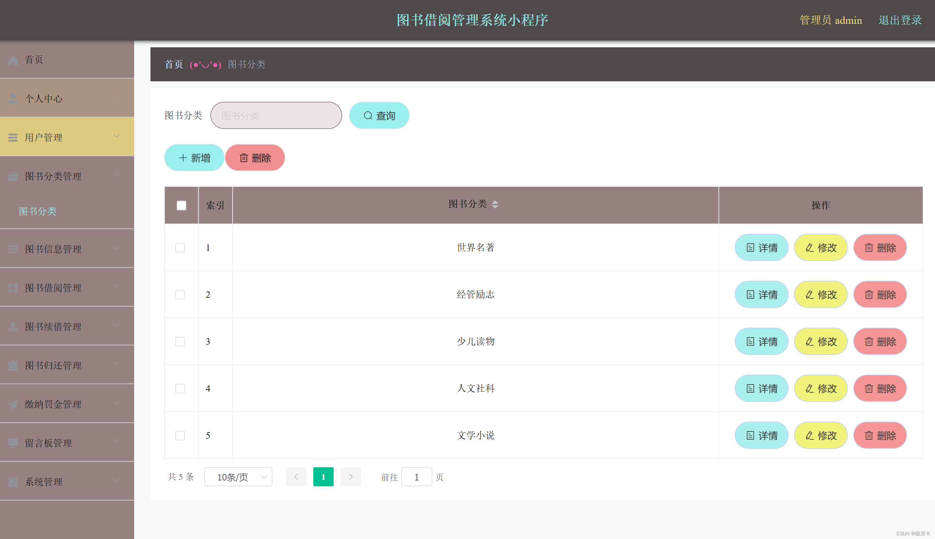The width and height of the screenshot is (935, 539).
Task: Click 详情 button for 文学小说
Action: [762, 435]
